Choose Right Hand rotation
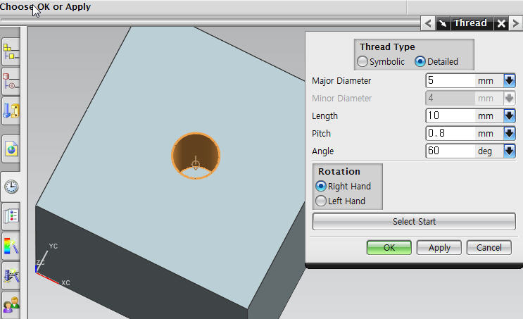Image resolution: width=523 pixels, height=319 pixels. [321, 187]
